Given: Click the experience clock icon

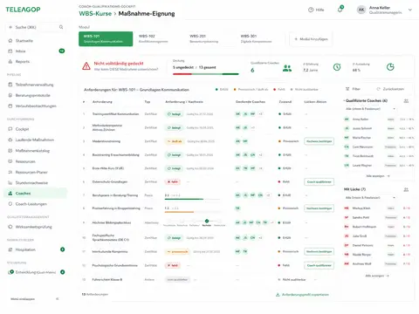Looking at the screenshot, I should (337, 67).
